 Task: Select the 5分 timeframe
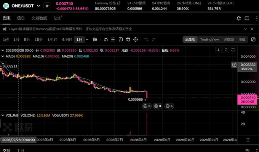[x=27, y=40]
